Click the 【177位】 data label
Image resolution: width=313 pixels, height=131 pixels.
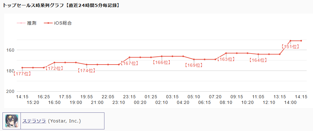point(22,74)
